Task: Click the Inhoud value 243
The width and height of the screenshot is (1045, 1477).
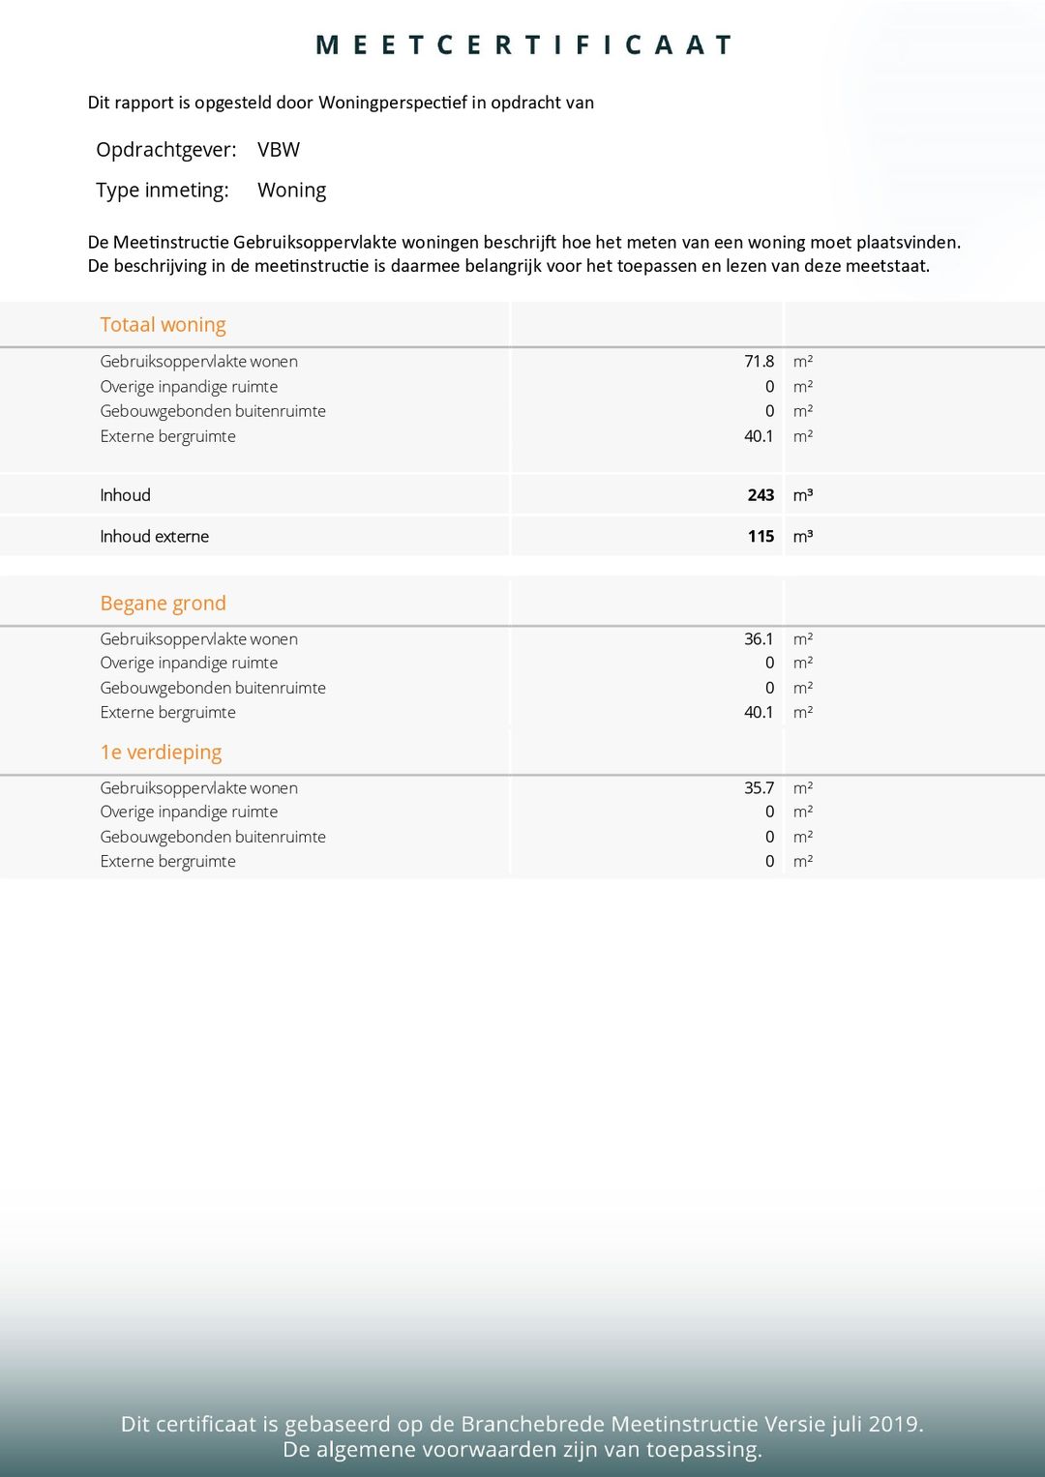Action: pyautogui.click(x=761, y=495)
